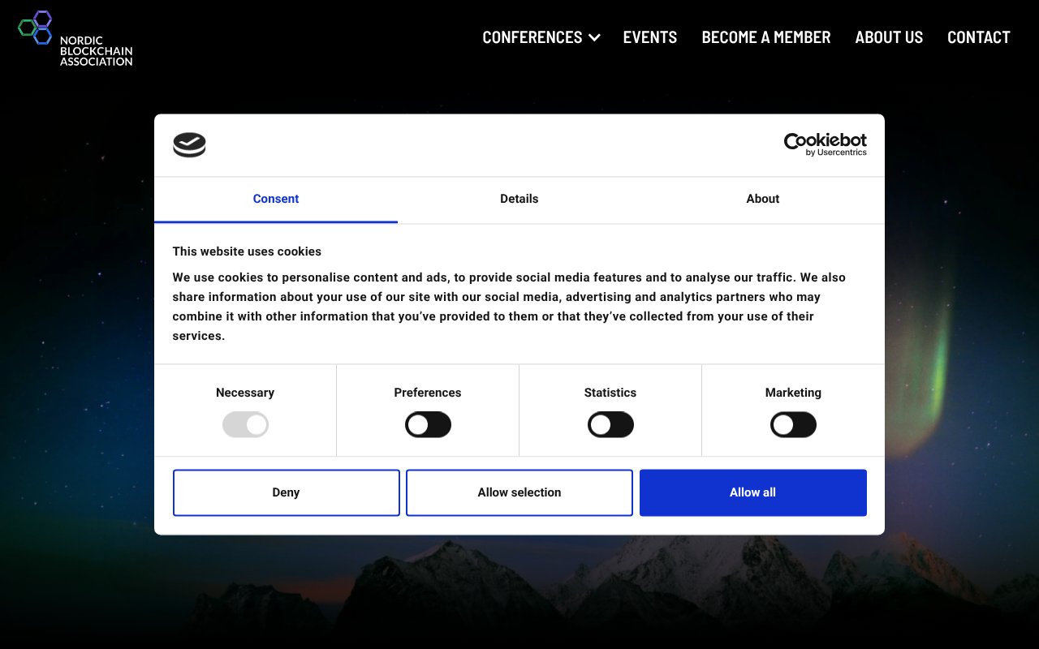
Task: Click the Nordic Blockchain Association hexagon logo
Action: (x=36, y=26)
